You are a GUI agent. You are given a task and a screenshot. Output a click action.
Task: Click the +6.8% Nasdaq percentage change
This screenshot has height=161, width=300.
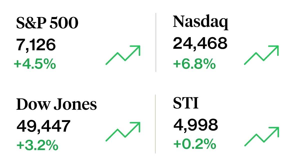click(194, 64)
